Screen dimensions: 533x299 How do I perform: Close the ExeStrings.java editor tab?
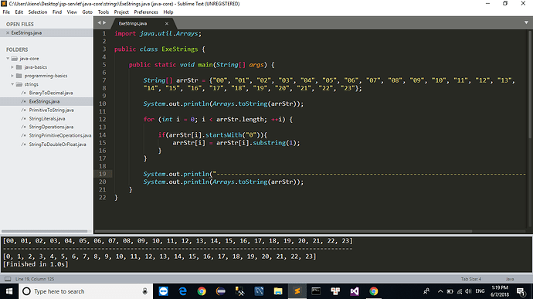click(167, 23)
